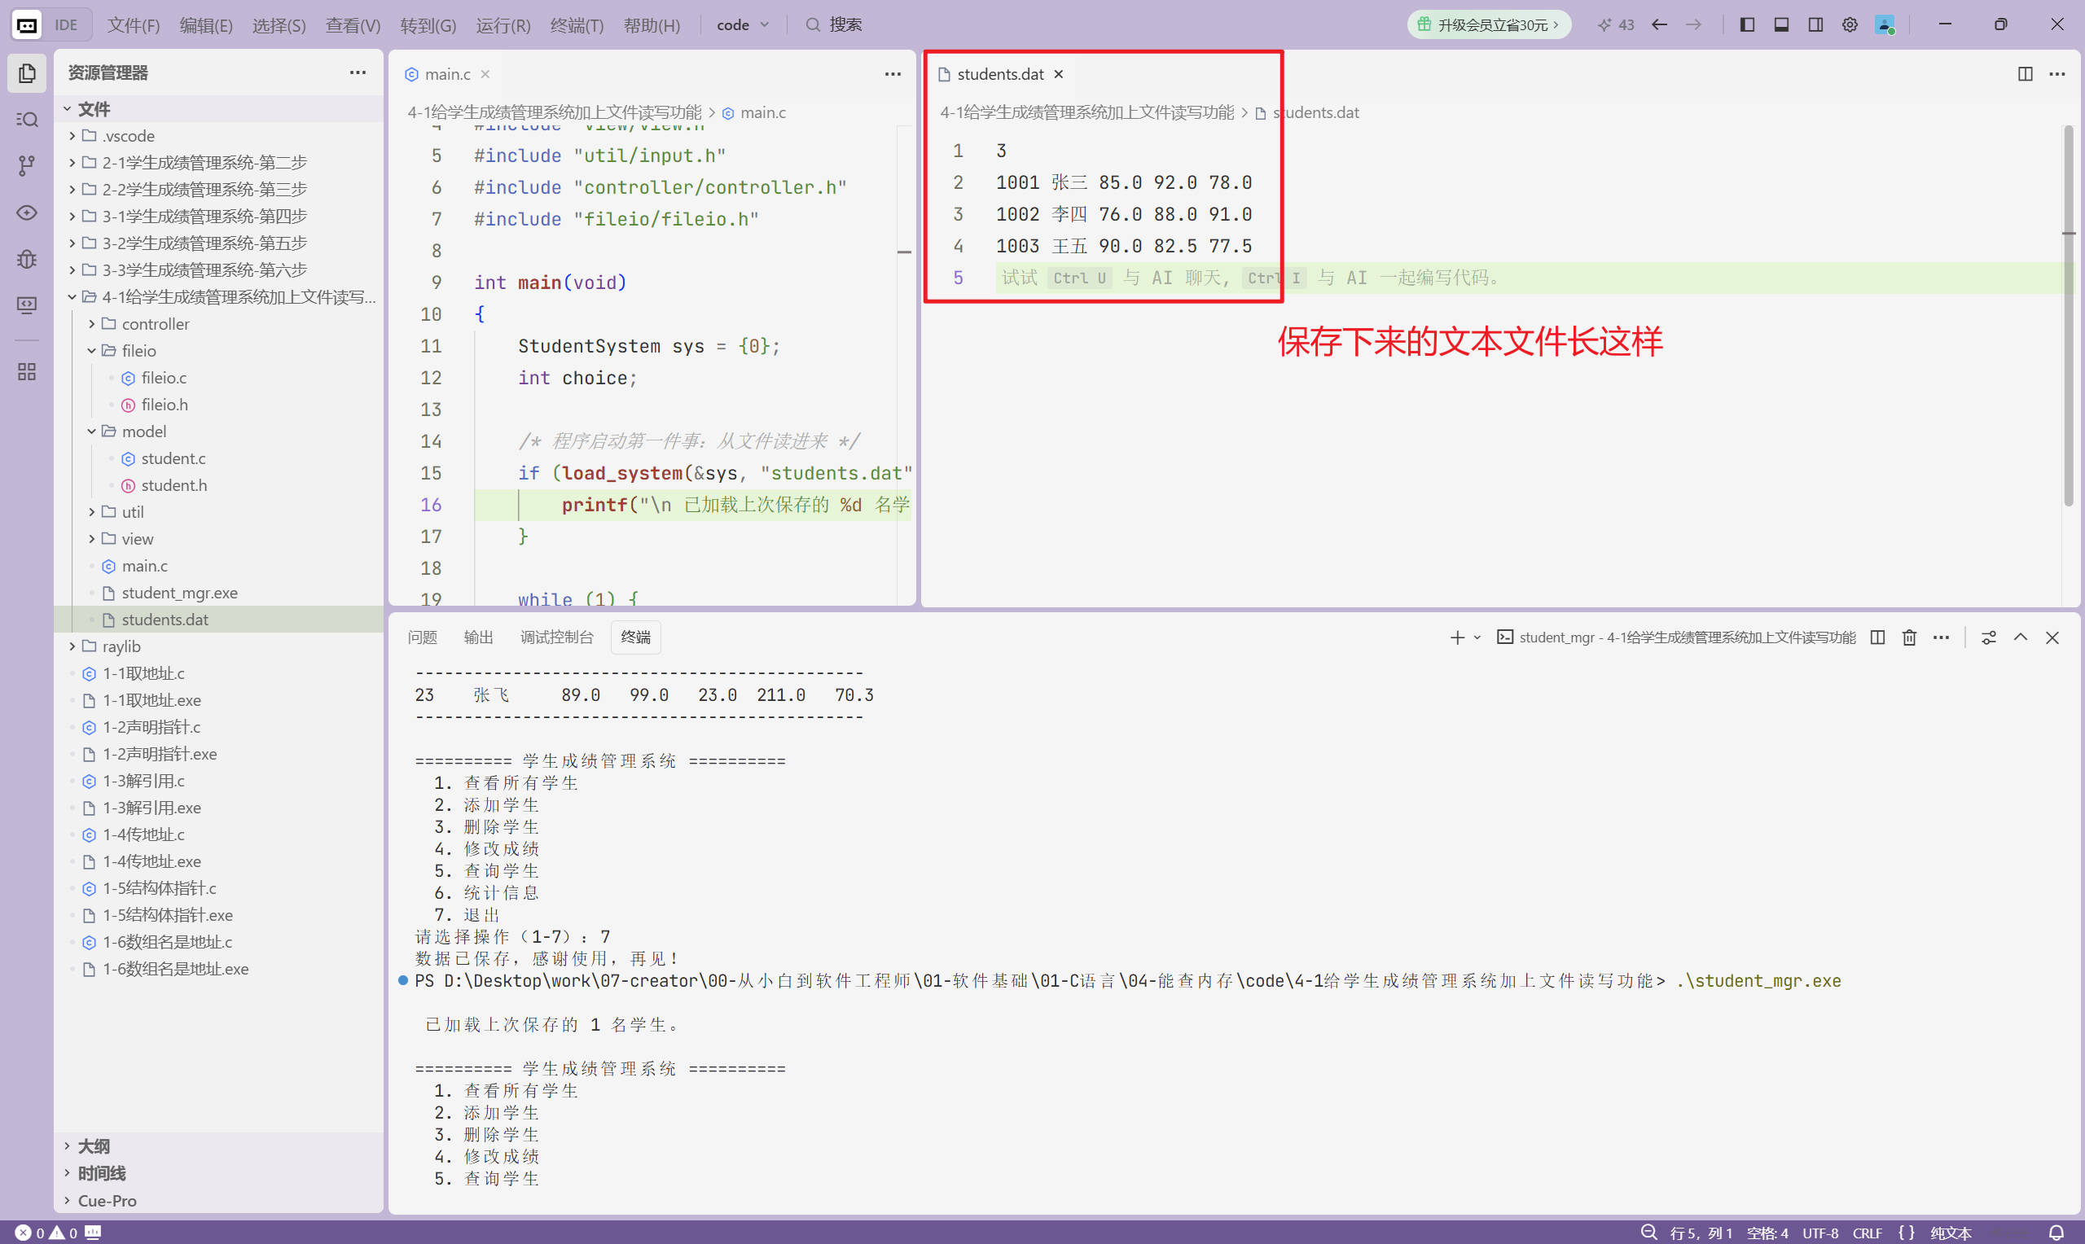
Task: Add a new terminal with plus icon
Action: click(x=1457, y=638)
